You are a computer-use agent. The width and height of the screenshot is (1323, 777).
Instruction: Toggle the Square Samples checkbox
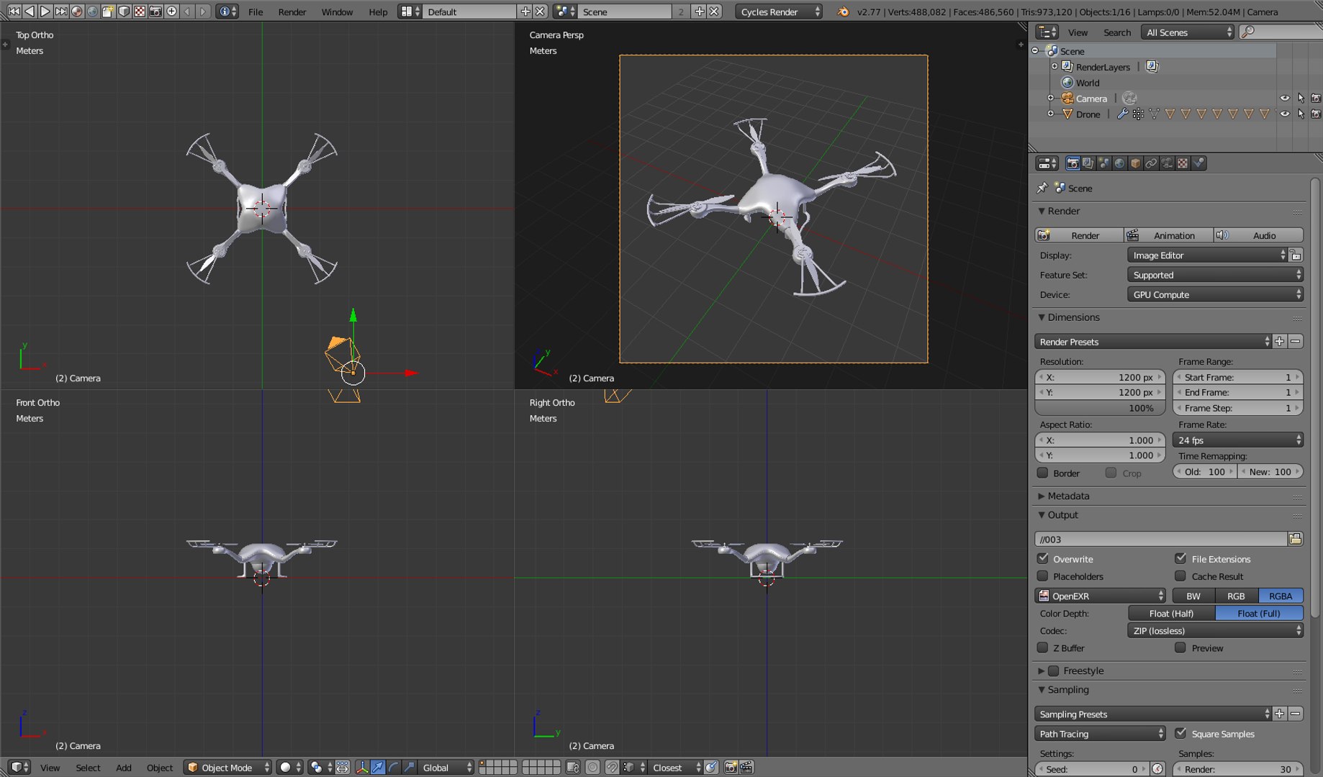1180,733
